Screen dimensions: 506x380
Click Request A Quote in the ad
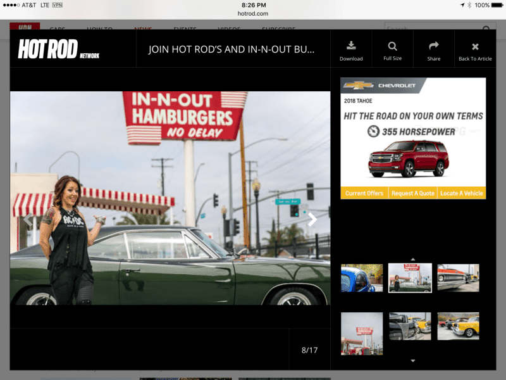[413, 193]
